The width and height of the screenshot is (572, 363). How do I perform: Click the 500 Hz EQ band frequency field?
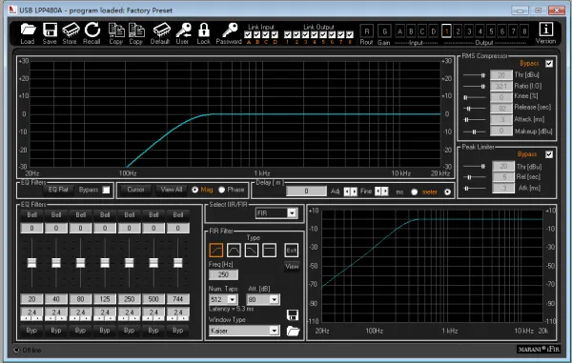pyautogui.click(x=153, y=299)
